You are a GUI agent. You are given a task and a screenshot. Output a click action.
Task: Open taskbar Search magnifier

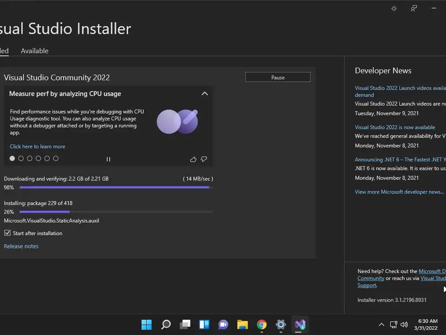tap(166, 325)
